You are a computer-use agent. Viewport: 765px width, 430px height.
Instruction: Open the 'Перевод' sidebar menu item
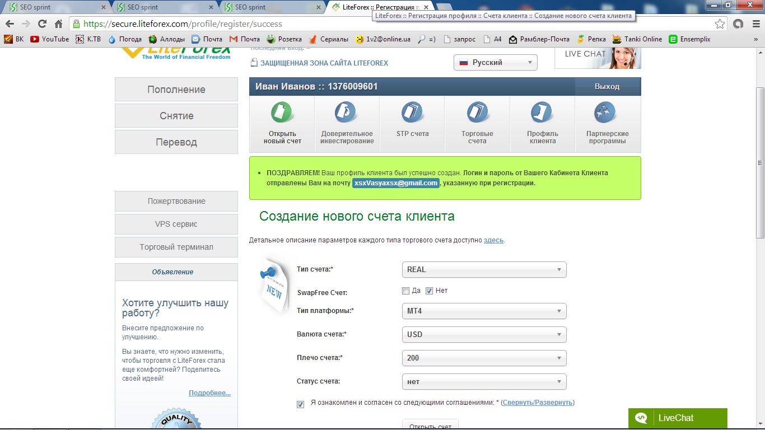[176, 142]
